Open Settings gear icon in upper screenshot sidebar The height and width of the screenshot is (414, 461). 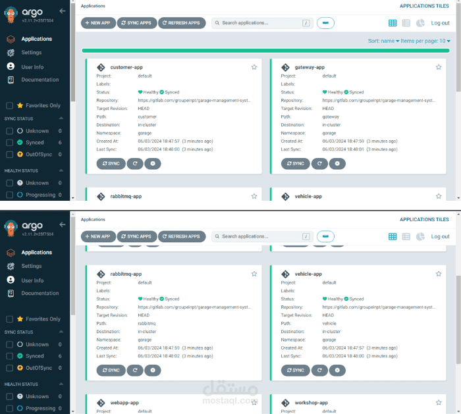point(11,53)
